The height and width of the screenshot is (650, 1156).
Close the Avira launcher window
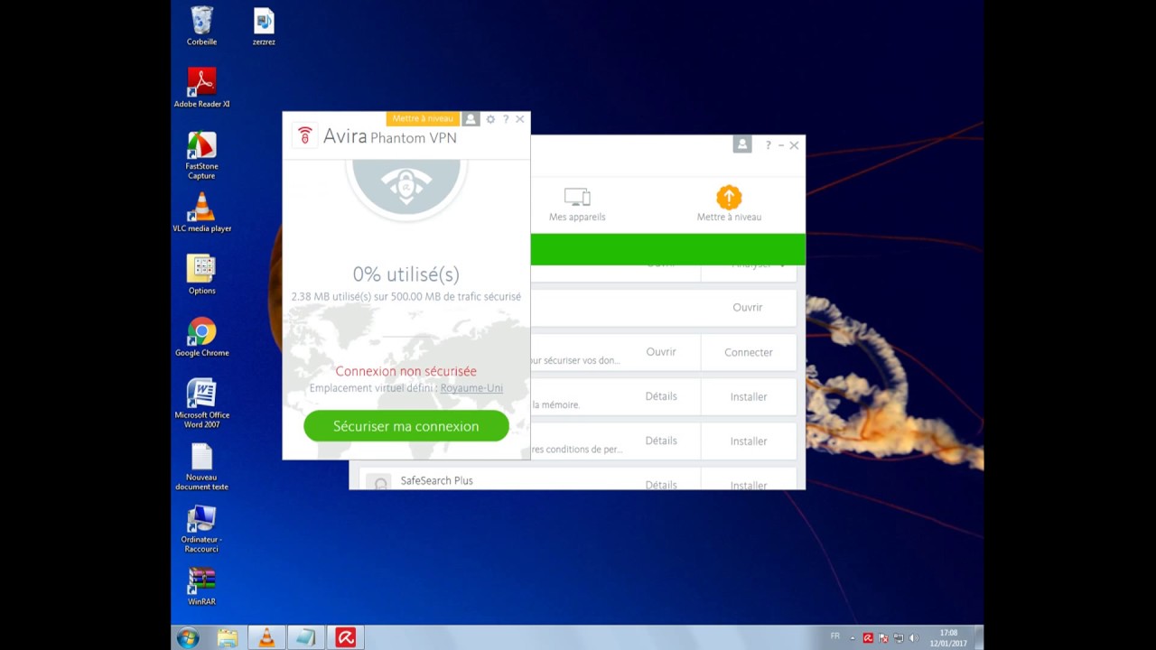point(794,145)
